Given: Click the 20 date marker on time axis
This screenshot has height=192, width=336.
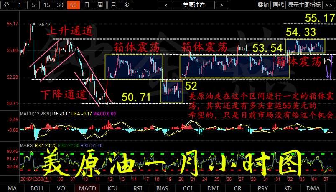Looking at the screenshot, I should tap(181, 179).
